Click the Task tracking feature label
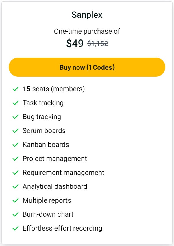 click(43, 103)
